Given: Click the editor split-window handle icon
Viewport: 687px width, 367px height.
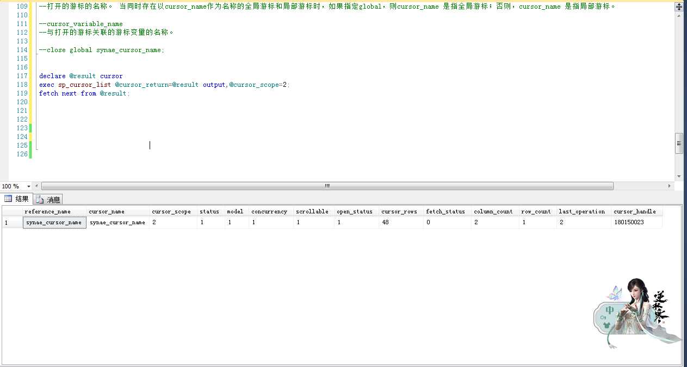Looking at the screenshot, I should 679,7.
